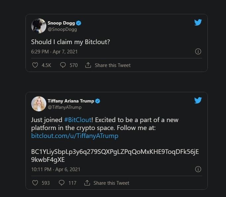
Task: Open the info icon on Snoop Dogg's tweet
Action: coord(198,52)
